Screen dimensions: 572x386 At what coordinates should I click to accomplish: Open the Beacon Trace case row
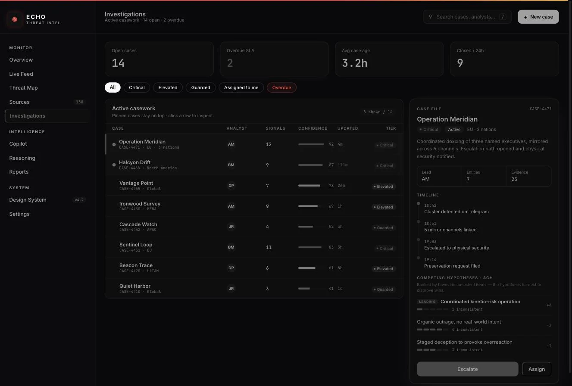[254, 268]
